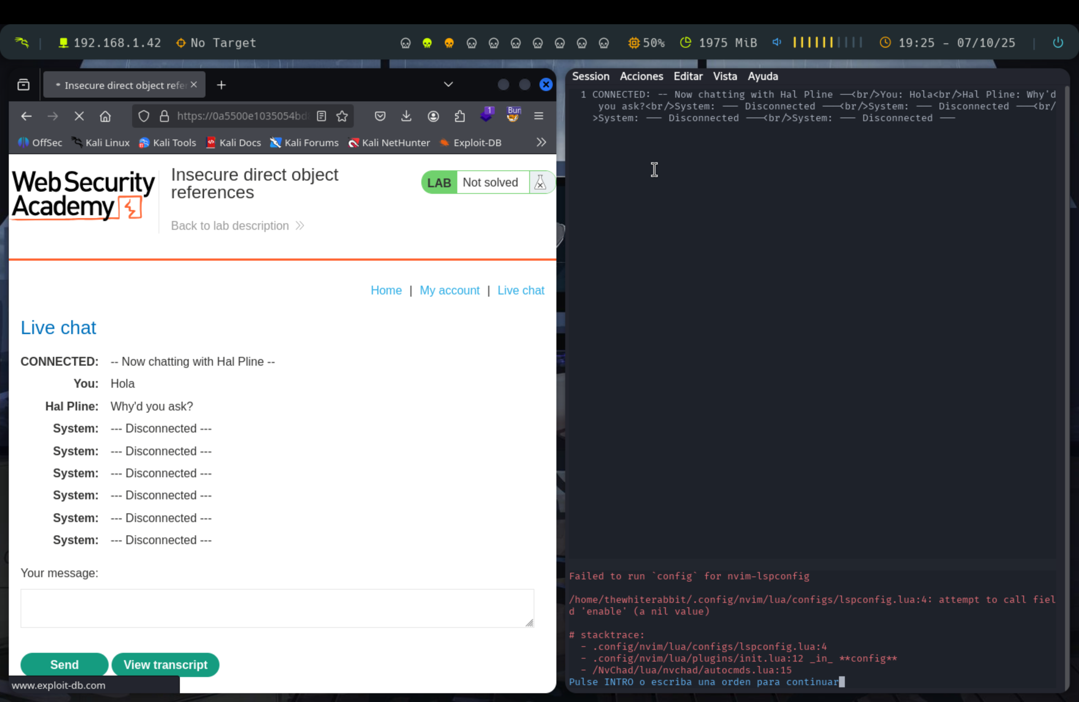Stop page loading with X icon
Image resolution: width=1079 pixels, height=702 pixels.
[79, 116]
